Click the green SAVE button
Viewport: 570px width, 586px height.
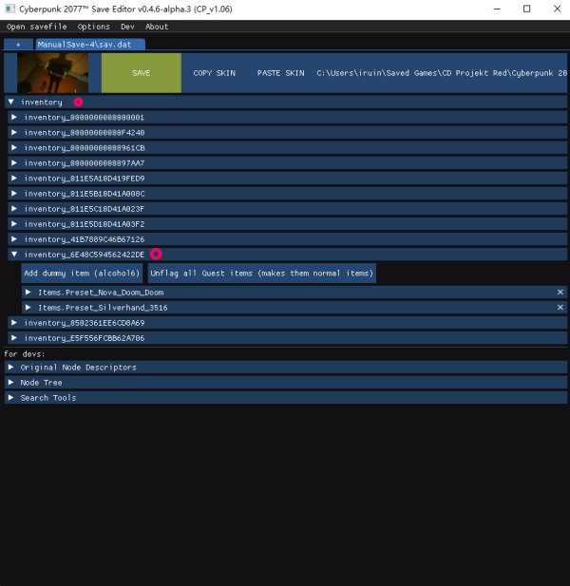coord(141,73)
